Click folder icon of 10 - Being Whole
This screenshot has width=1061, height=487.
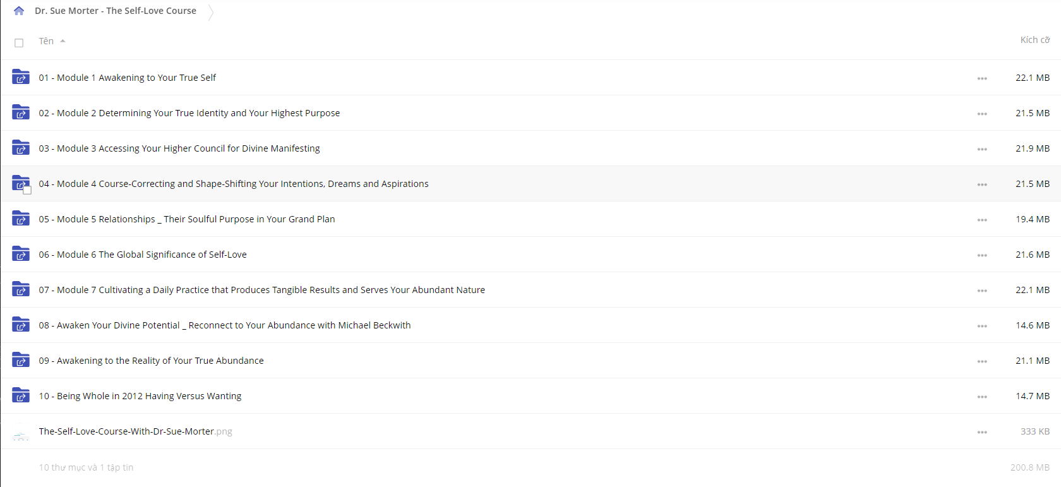point(21,395)
